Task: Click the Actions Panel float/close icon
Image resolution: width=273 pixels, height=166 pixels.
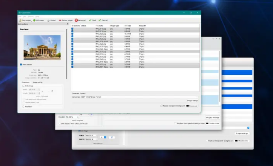Action: (68, 24)
